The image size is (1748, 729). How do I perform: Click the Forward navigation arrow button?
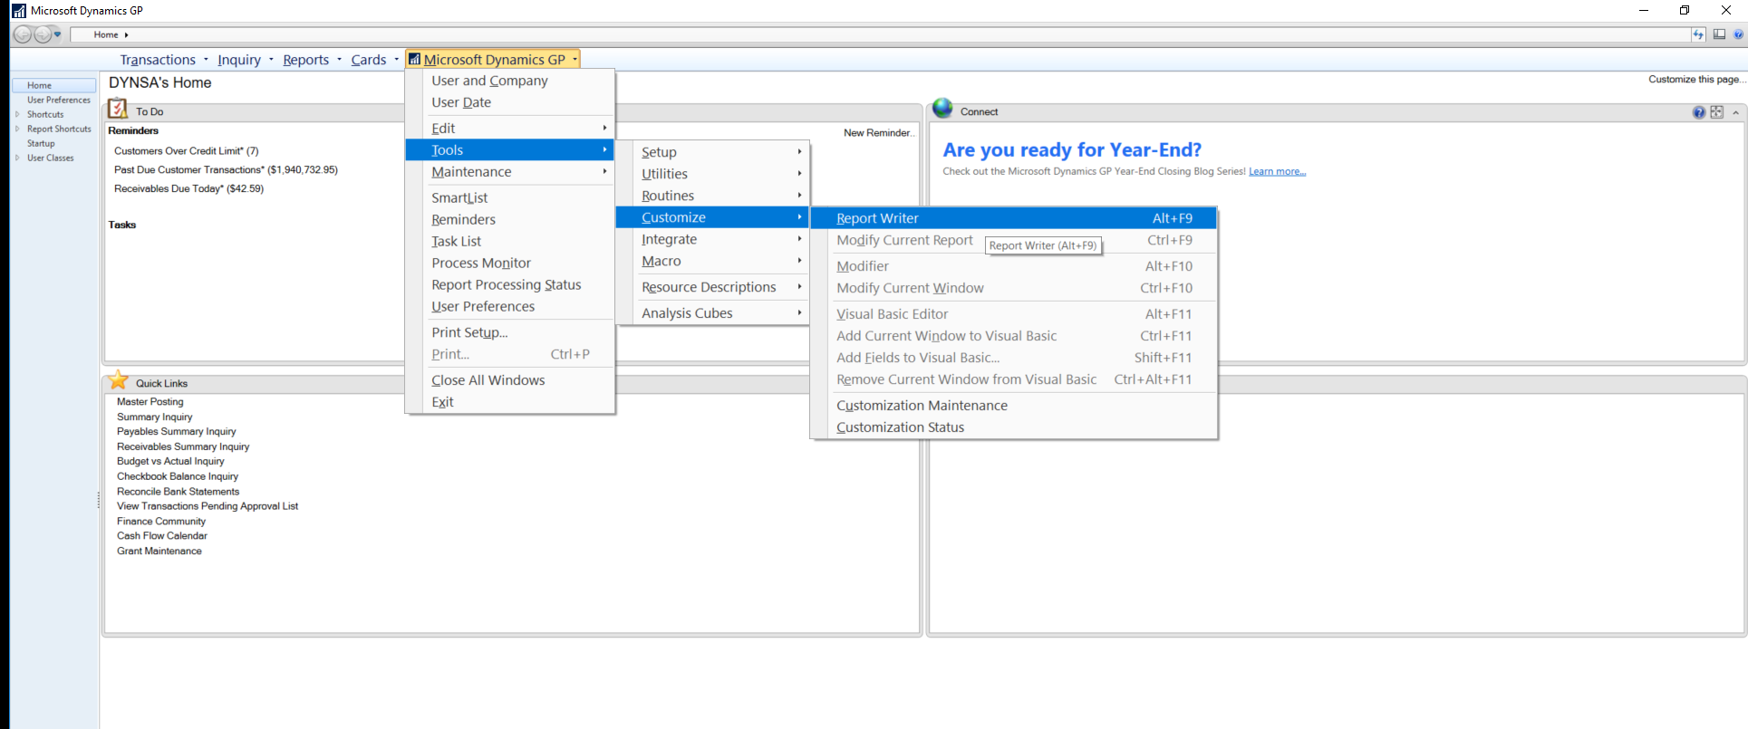(x=42, y=34)
